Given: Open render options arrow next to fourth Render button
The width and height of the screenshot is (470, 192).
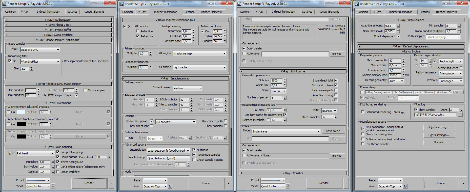Looking at the screenshot, I should click(x=463, y=183).
